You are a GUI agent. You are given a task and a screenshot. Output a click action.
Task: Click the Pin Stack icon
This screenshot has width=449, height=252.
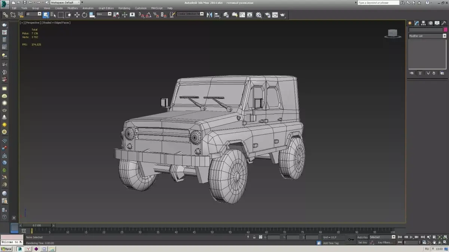[412, 73]
